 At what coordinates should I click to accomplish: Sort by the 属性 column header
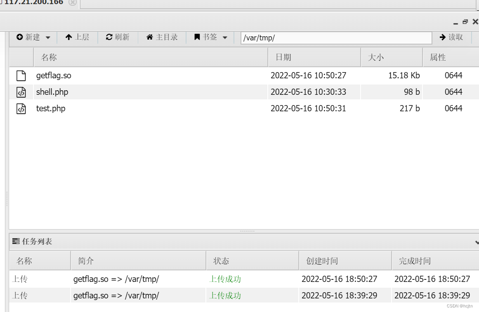(451, 57)
